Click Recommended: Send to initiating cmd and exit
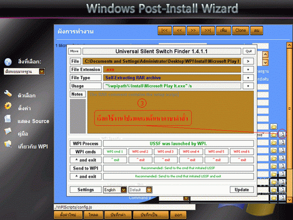 (178, 176)
